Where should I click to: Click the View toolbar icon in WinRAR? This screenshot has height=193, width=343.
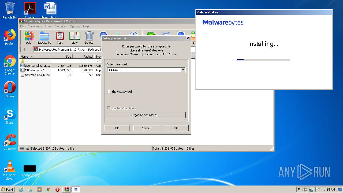tap(74, 38)
